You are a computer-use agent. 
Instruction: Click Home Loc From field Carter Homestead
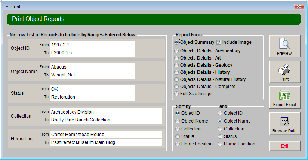point(106,135)
